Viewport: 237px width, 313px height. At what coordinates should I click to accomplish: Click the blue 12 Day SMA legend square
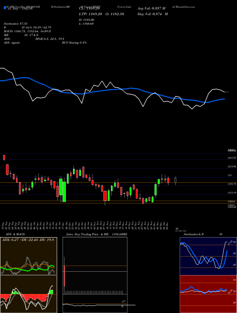point(5,8)
